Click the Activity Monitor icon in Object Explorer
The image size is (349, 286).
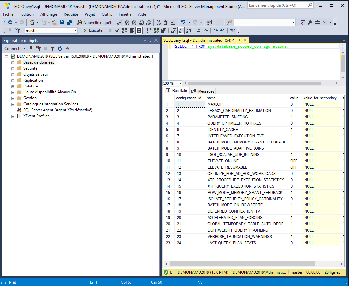tap(67, 48)
